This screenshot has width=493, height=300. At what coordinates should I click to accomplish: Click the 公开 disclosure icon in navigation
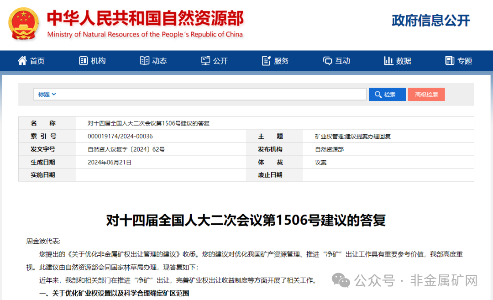(205, 60)
